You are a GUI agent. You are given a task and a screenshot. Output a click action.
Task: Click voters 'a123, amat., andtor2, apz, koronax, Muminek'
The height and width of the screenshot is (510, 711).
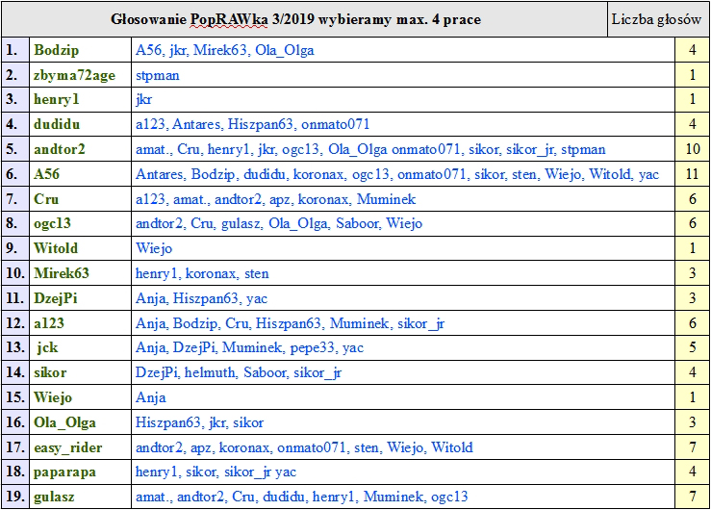click(x=276, y=199)
